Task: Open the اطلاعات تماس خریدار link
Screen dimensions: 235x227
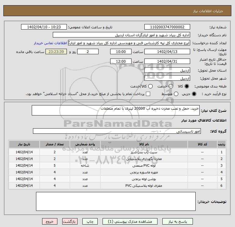Action: point(50,43)
